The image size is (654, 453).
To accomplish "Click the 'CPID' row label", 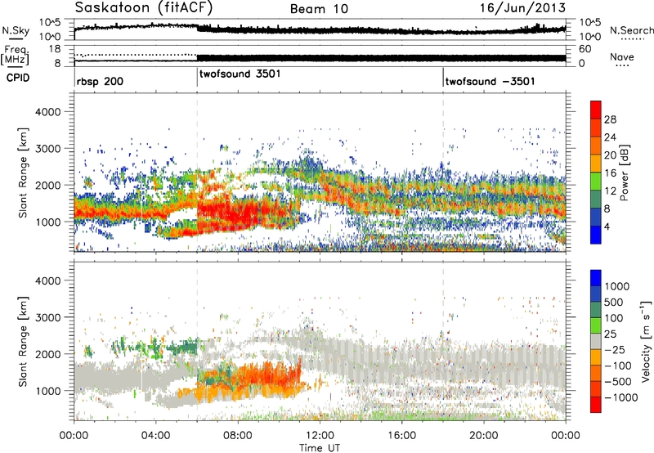I will pos(18,78).
